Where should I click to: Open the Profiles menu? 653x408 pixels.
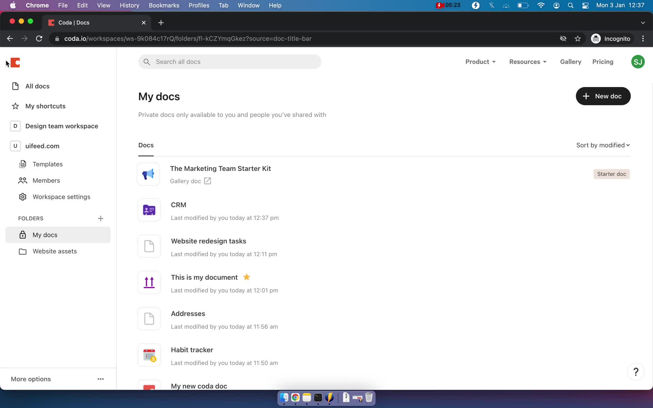[199, 5]
